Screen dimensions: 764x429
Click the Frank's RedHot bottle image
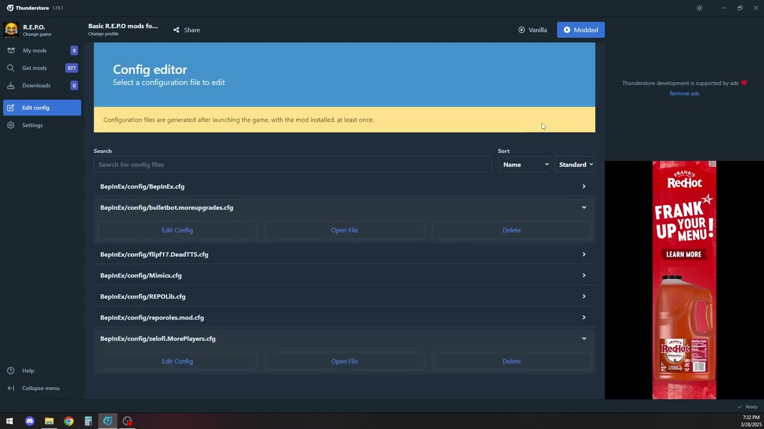[x=684, y=328]
